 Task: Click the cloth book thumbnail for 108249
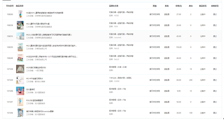tap(20, 58)
